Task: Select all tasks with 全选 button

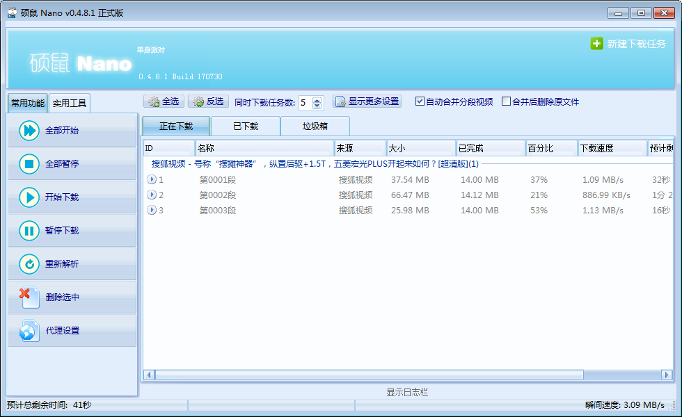Action: [x=164, y=101]
